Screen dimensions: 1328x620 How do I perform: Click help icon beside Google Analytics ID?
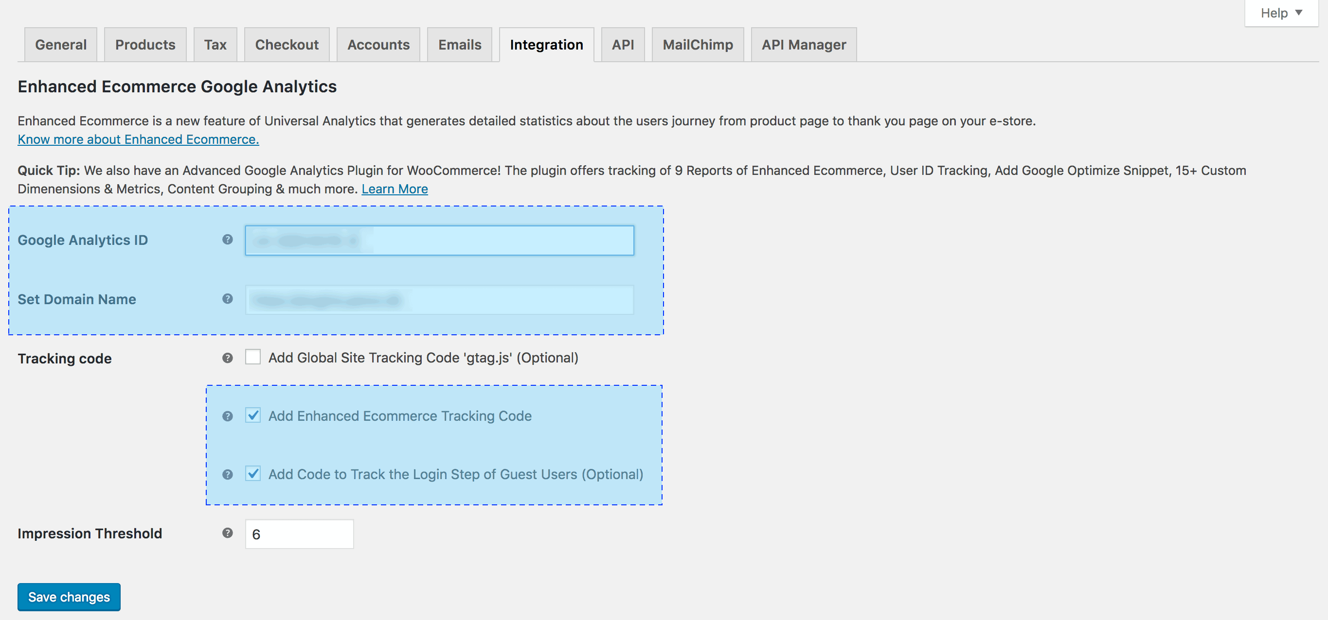coord(227,240)
